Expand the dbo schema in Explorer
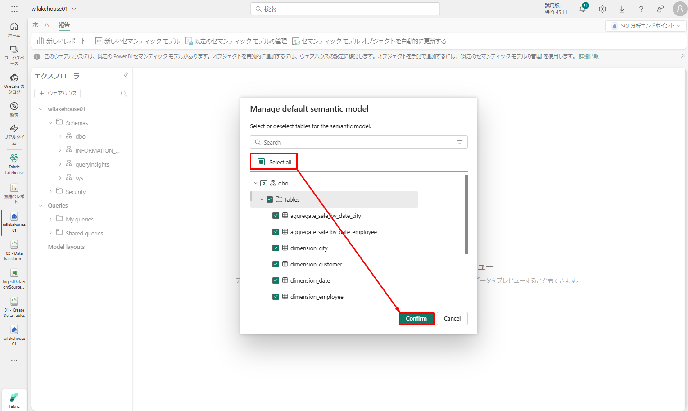Image resolution: width=688 pixels, height=411 pixels. coord(60,137)
